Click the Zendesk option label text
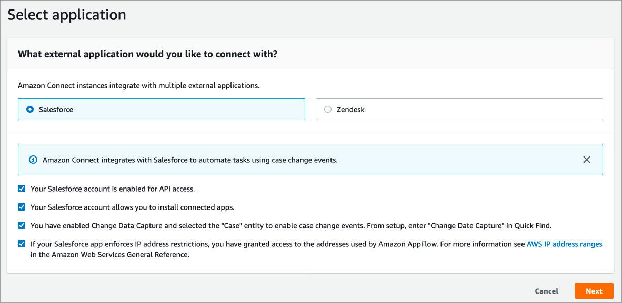This screenshot has height=303, width=622. click(350, 110)
